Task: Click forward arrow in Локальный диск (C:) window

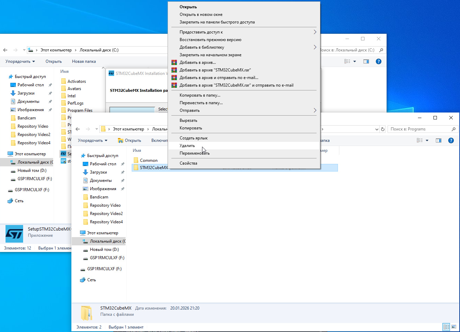Action: click(x=15, y=50)
